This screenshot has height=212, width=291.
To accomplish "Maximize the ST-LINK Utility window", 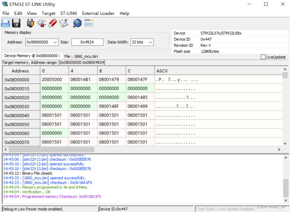I will [266, 4].
